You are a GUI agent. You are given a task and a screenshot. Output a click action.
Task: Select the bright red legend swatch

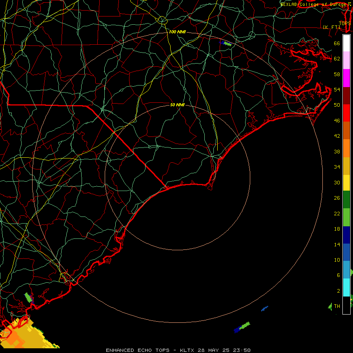pos(346,113)
